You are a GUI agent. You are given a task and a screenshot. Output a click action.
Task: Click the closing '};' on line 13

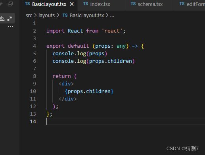tap(50, 114)
